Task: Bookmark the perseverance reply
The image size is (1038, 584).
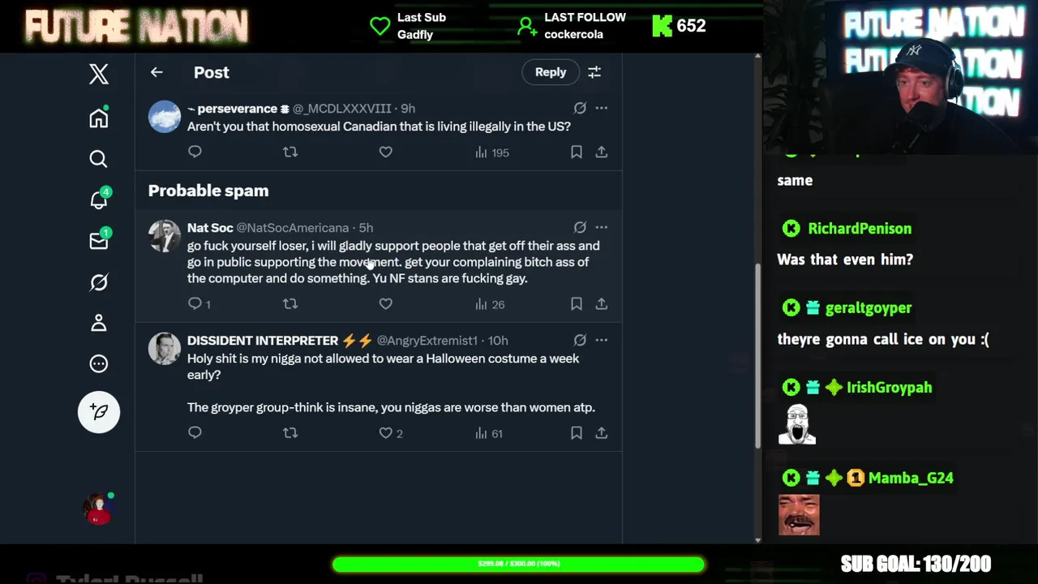Action: coord(576,152)
